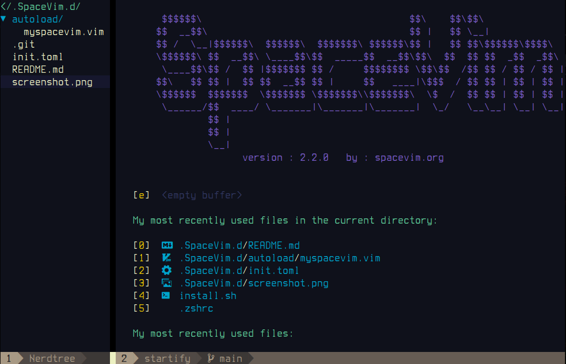Click the version : 2.2.0 text
This screenshot has height=364, width=566.
[285, 158]
